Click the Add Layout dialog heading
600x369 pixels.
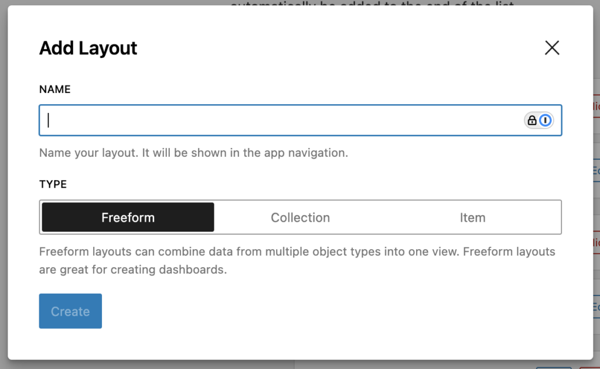coord(88,48)
